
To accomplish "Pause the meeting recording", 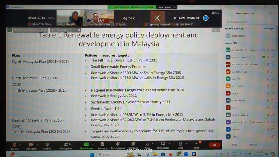I will [74, 30].
